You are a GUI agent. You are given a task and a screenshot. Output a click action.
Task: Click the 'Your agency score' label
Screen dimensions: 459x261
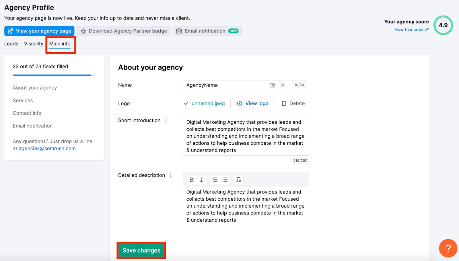pos(407,22)
